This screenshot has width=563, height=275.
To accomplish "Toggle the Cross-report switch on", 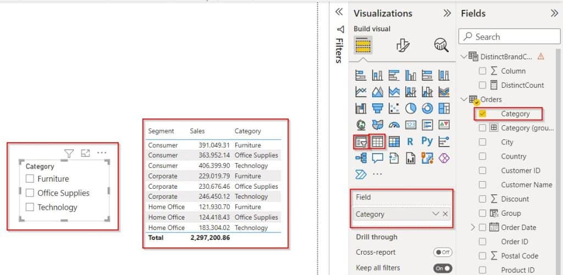I will coord(443,252).
